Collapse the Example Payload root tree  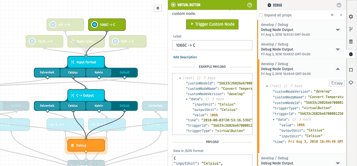point(180,78)
